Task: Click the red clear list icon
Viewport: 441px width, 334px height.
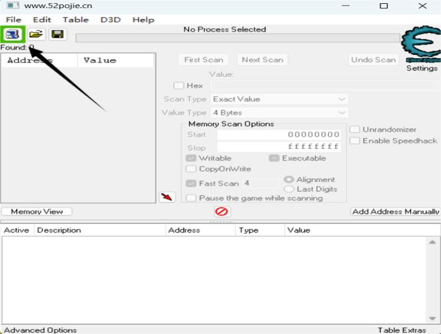Action: (x=222, y=212)
